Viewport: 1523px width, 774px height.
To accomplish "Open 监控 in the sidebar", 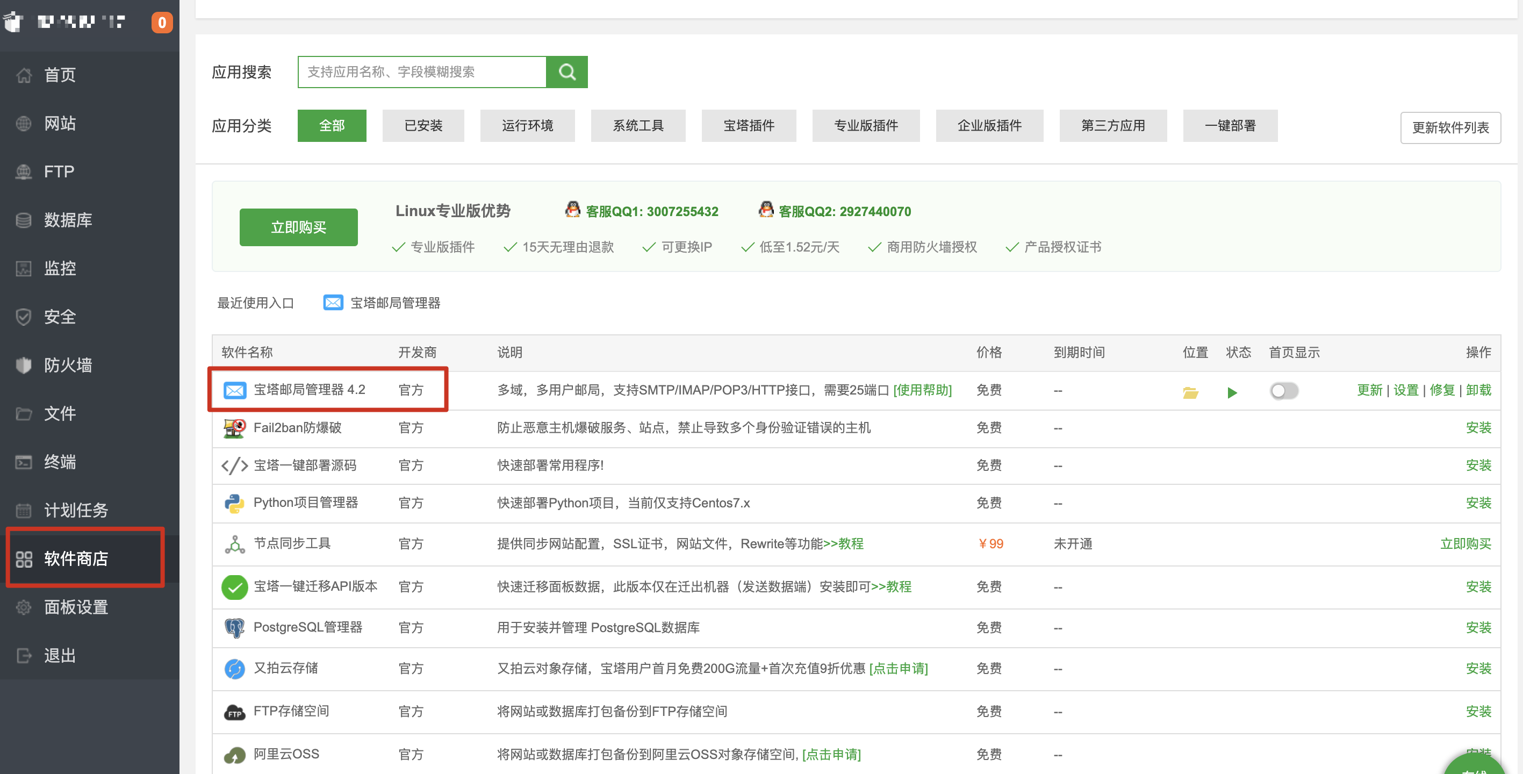I will point(90,268).
